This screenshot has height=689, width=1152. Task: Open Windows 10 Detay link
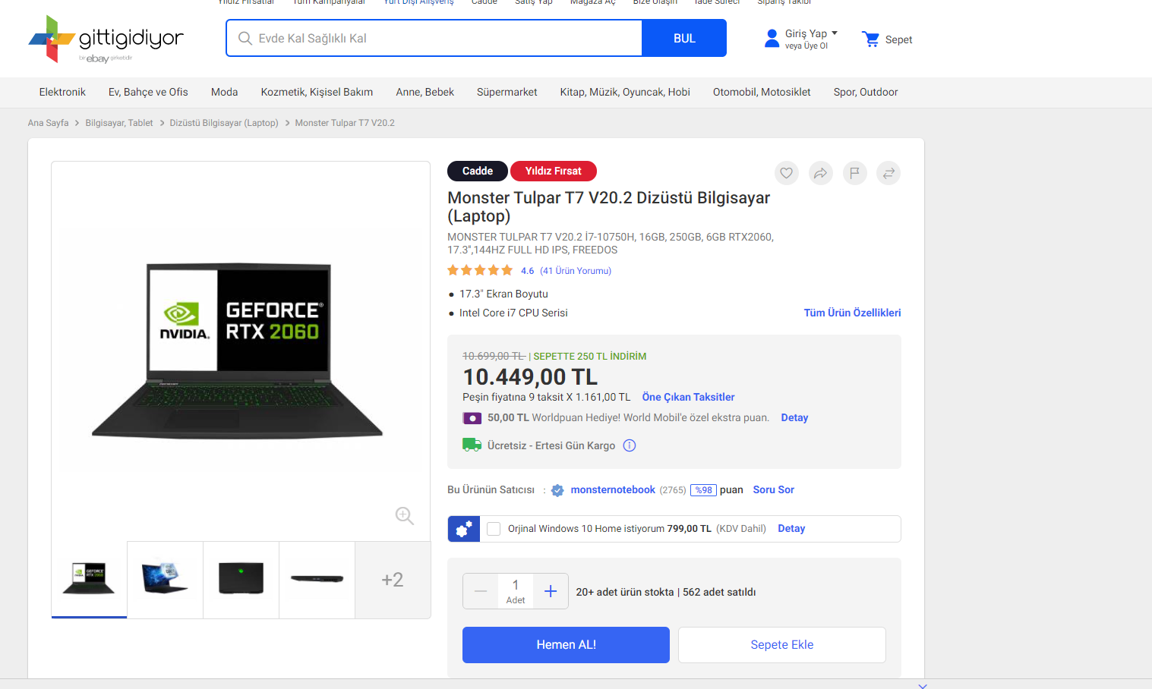[x=791, y=528]
